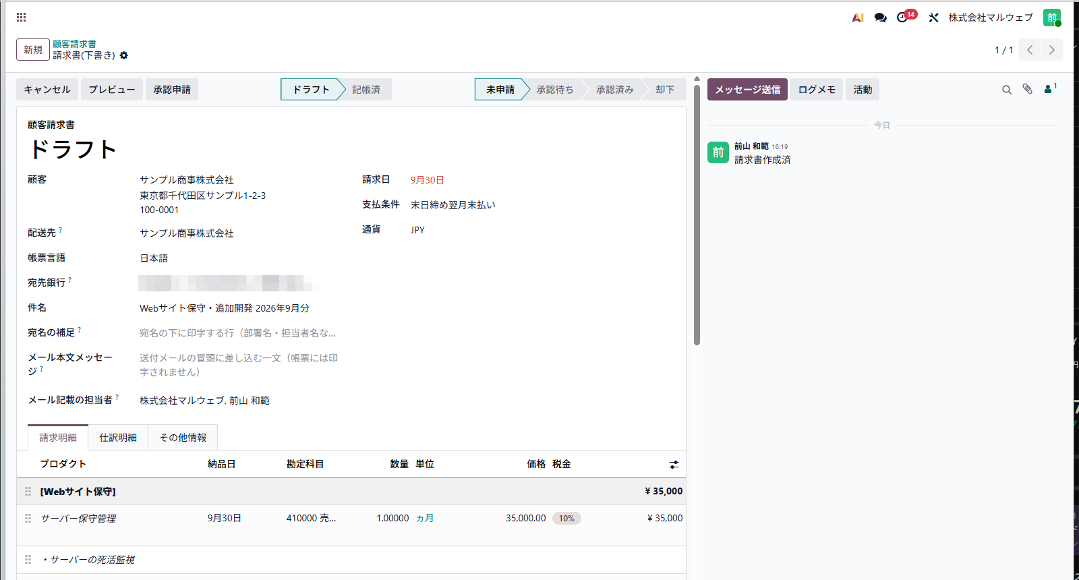Screen dimensions: 1079x580
Task: Submit with the 承認申請 button
Action: tap(172, 90)
